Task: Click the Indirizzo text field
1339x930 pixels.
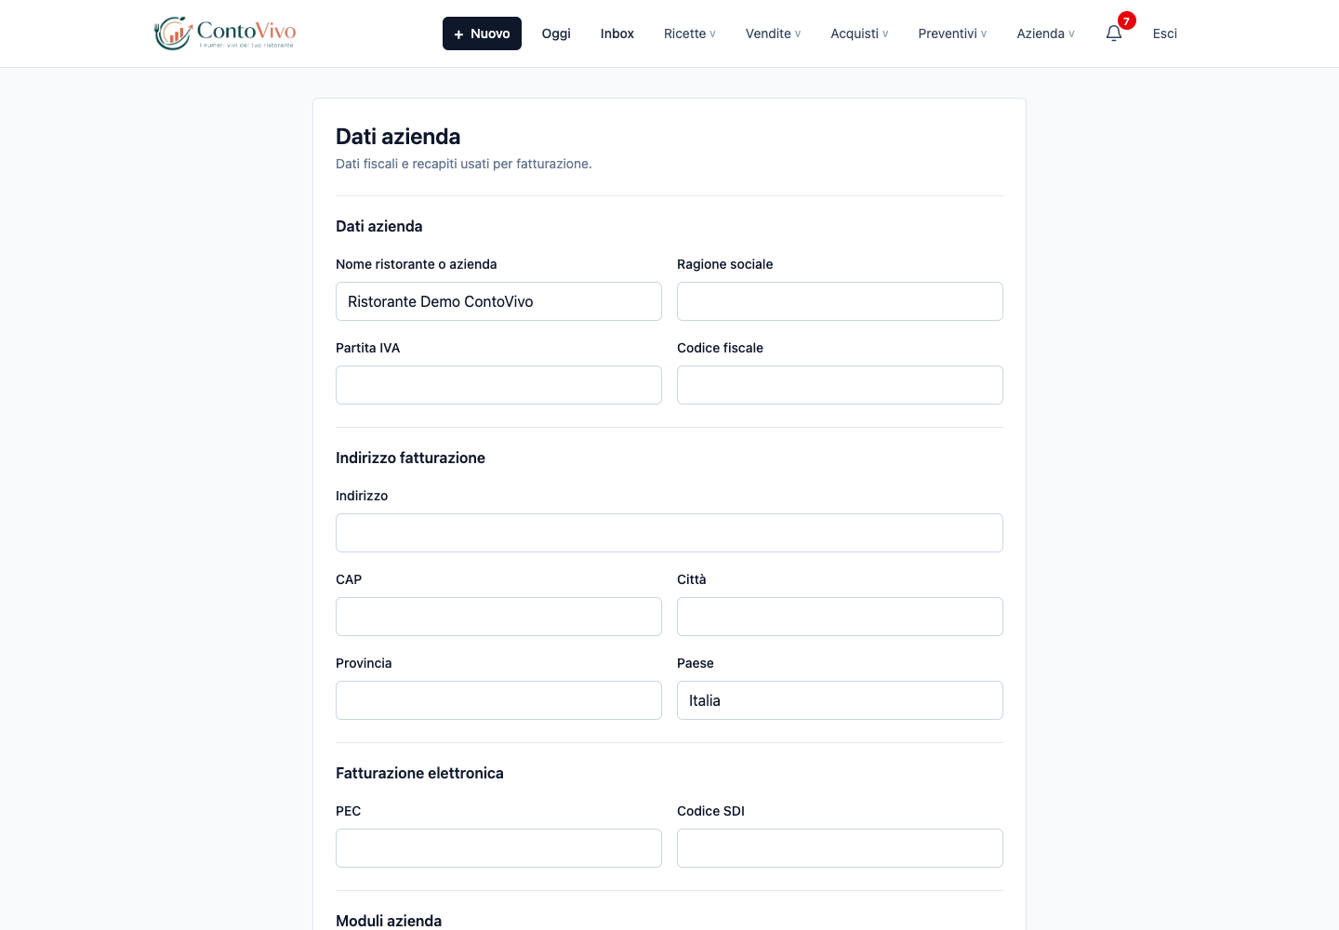Action: tap(669, 533)
